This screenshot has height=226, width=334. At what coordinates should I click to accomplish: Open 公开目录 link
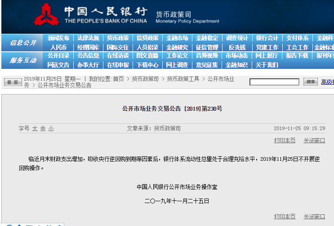(x=58, y=56)
